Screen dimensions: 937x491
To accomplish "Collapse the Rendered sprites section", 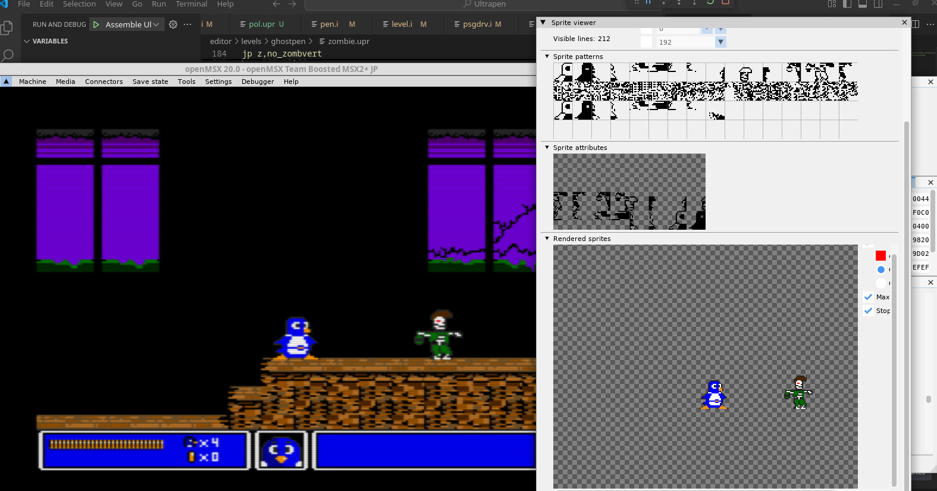I will tap(547, 239).
